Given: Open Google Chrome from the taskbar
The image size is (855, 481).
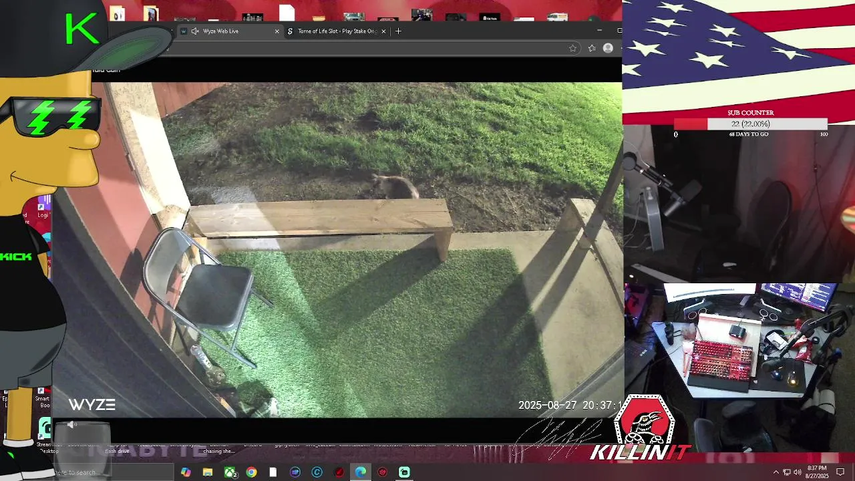Looking at the screenshot, I should tap(251, 472).
